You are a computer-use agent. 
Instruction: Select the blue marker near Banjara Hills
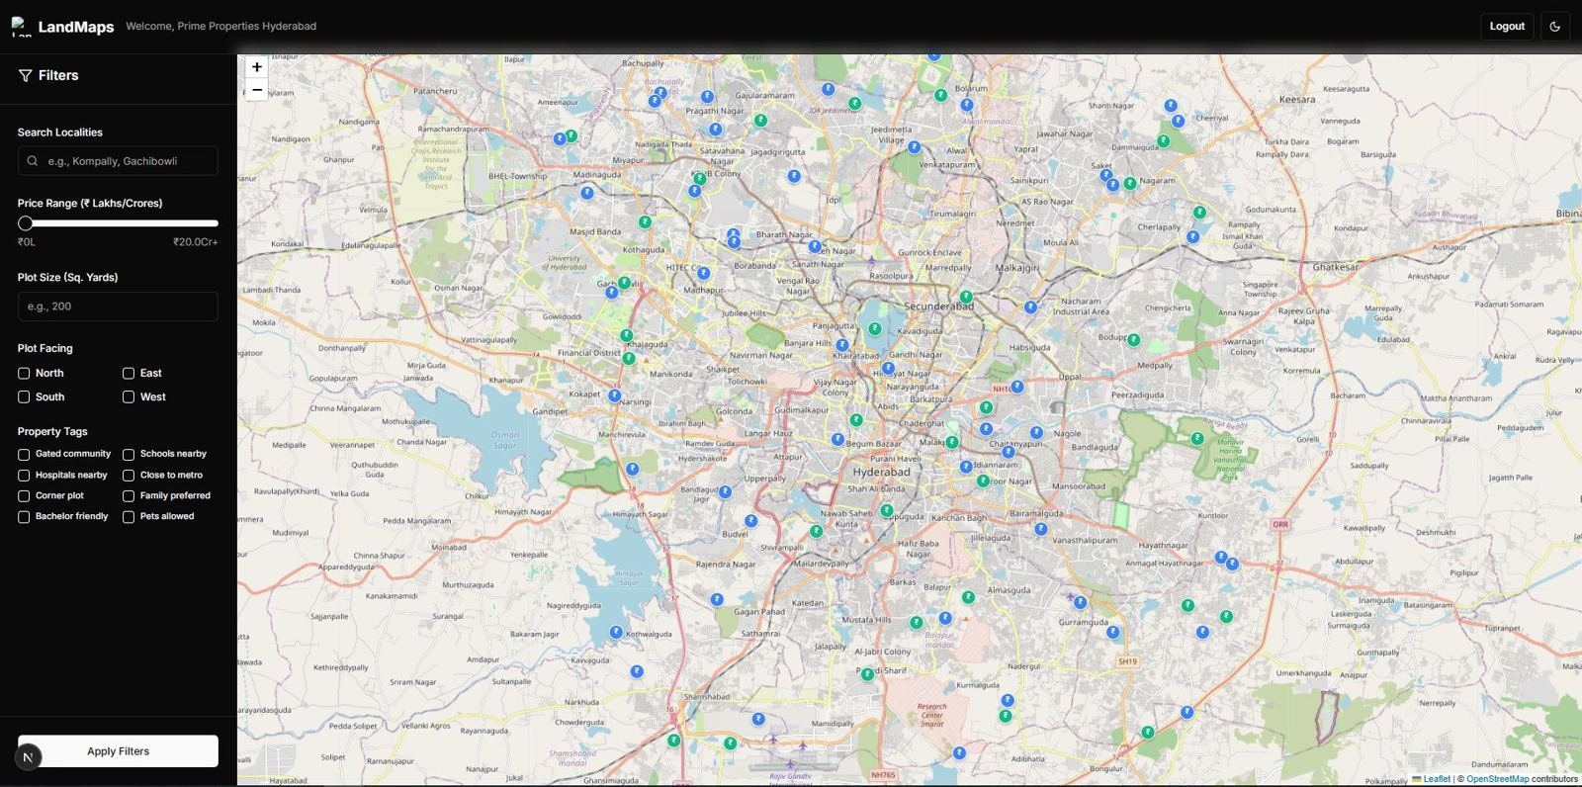coord(842,345)
